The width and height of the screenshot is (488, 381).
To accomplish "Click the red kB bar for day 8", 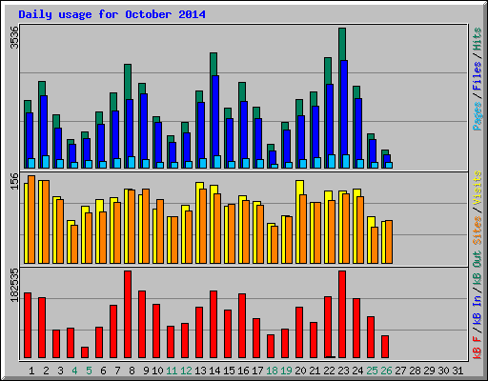I will [128, 314].
